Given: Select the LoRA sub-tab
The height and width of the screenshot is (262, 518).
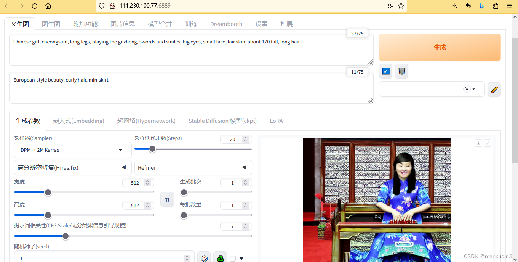Looking at the screenshot, I should (277, 121).
